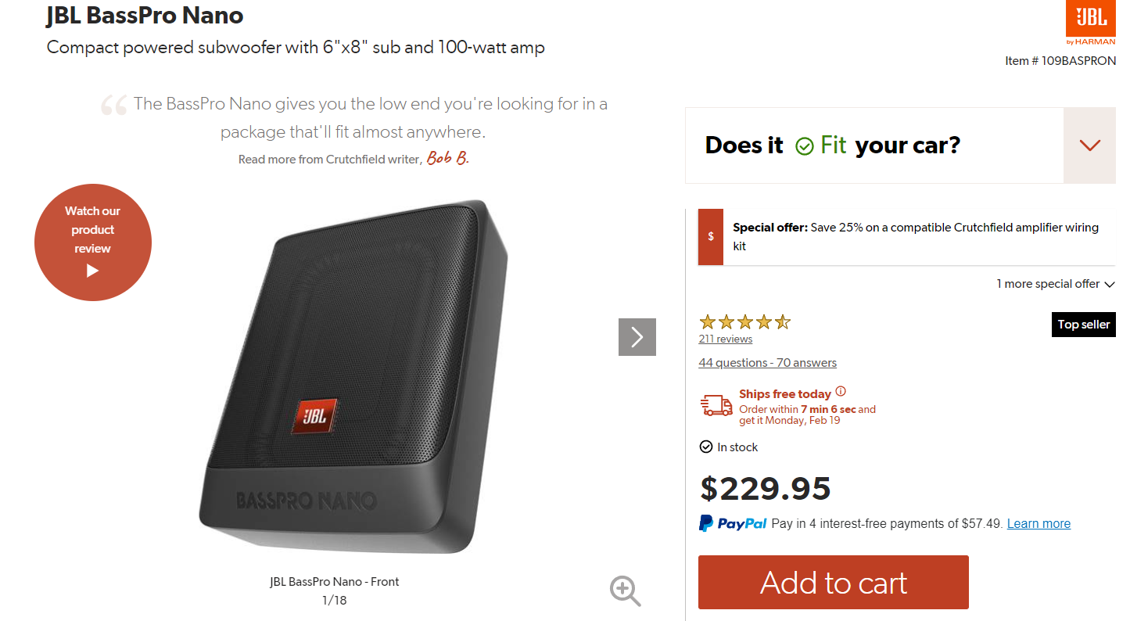Open Bob B. writer link
Image resolution: width=1130 pixels, height=621 pixels.
(x=447, y=159)
